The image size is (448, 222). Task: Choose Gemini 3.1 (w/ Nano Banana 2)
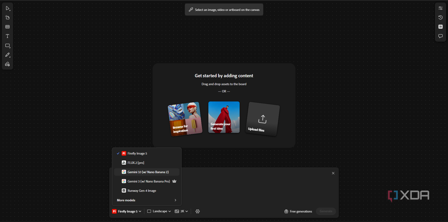click(x=147, y=172)
